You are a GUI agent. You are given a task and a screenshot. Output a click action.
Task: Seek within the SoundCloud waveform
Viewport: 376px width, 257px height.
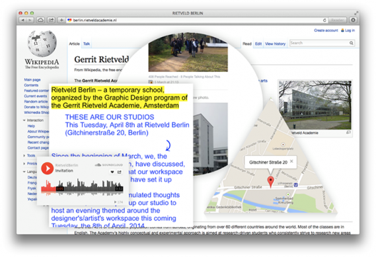pos(82,188)
